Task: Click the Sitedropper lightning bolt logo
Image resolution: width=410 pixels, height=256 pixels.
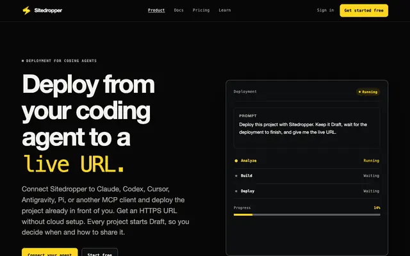Action: tap(26, 10)
